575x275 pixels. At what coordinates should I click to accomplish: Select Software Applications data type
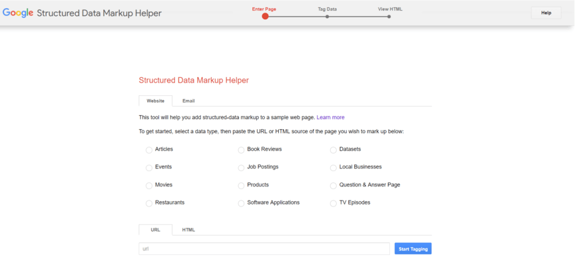(x=241, y=203)
